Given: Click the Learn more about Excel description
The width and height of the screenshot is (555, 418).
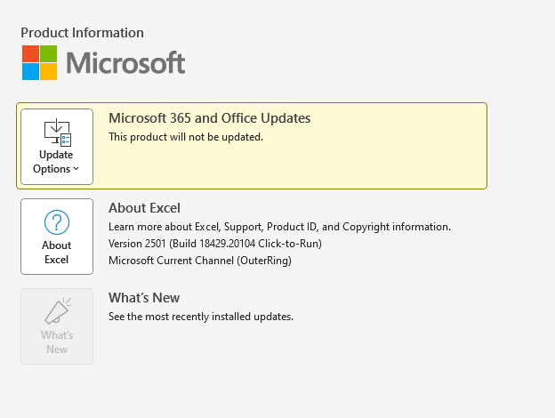Looking at the screenshot, I should [279, 227].
